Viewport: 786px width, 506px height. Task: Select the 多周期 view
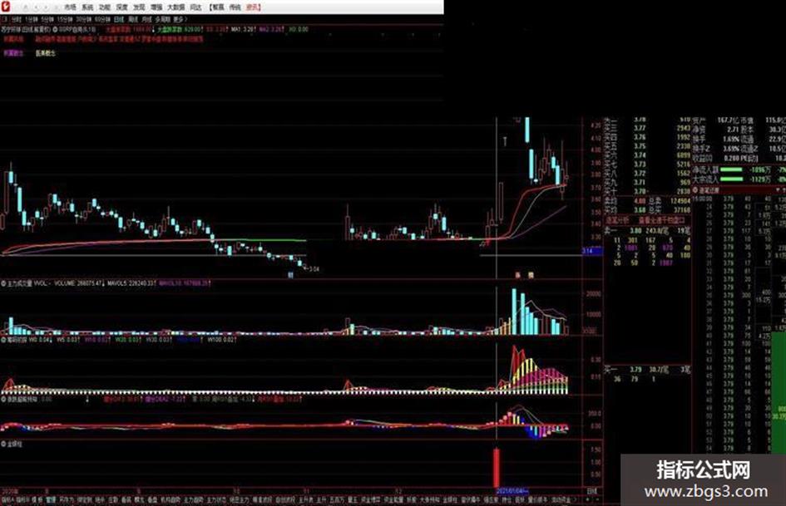[x=162, y=19]
